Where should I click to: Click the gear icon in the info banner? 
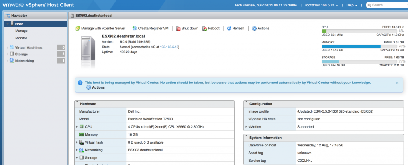[89, 87]
